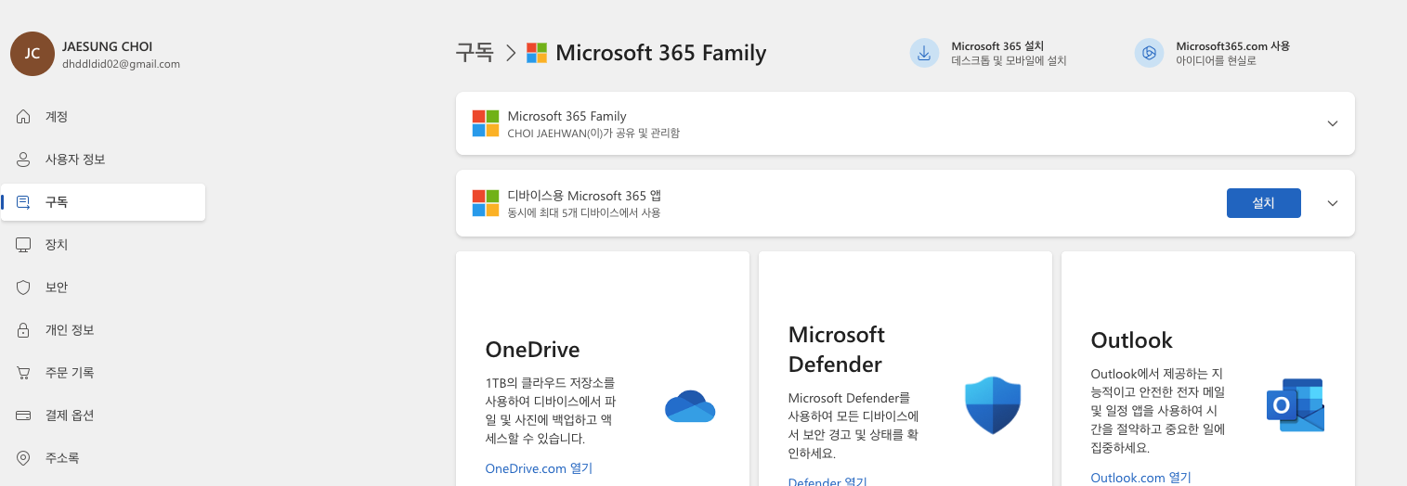
Task: Click the Microsoft Defender shield icon
Action: click(x=993, y=405)
